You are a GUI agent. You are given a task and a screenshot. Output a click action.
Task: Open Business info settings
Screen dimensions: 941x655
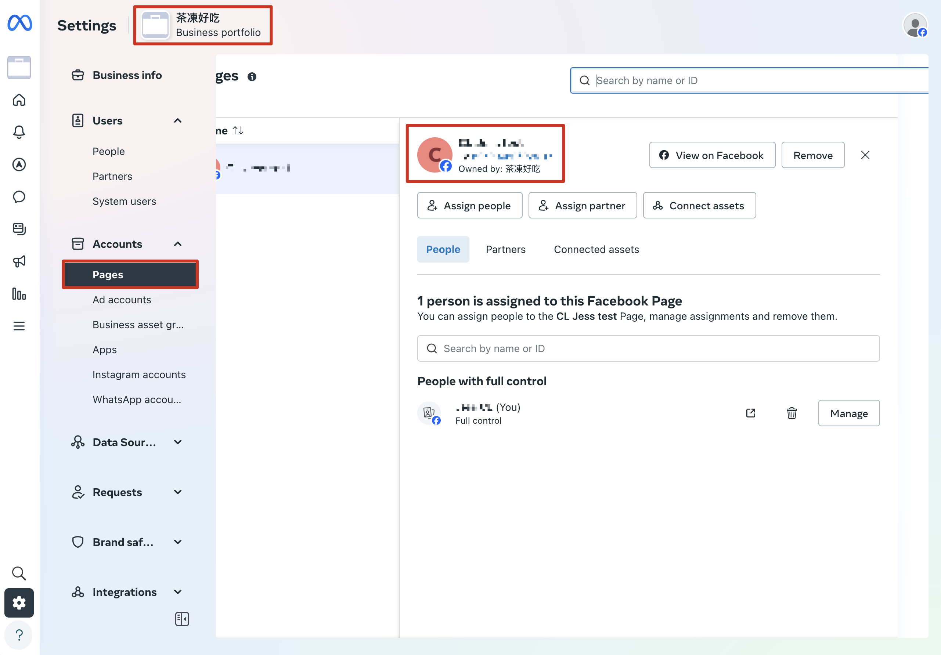pos(127,75)
